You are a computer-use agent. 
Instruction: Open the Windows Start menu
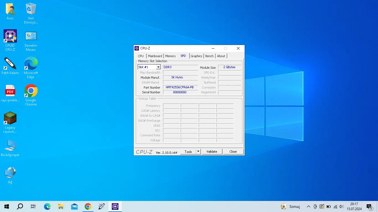pos(7,206)
